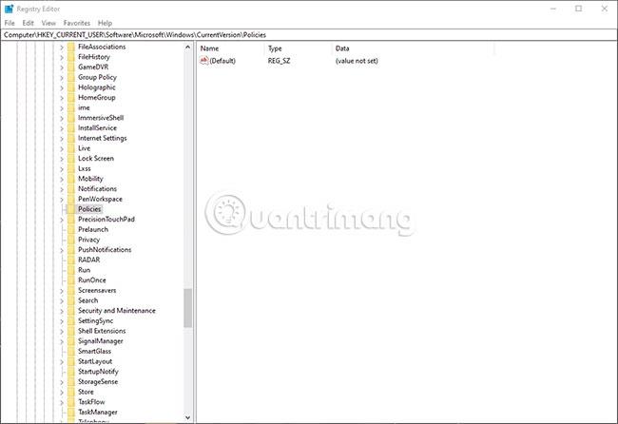
Task: Select the Shell Extensions key label
Action: point(102,331)
